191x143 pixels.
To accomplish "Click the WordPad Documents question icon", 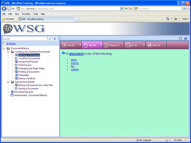I will coord(16,58).
